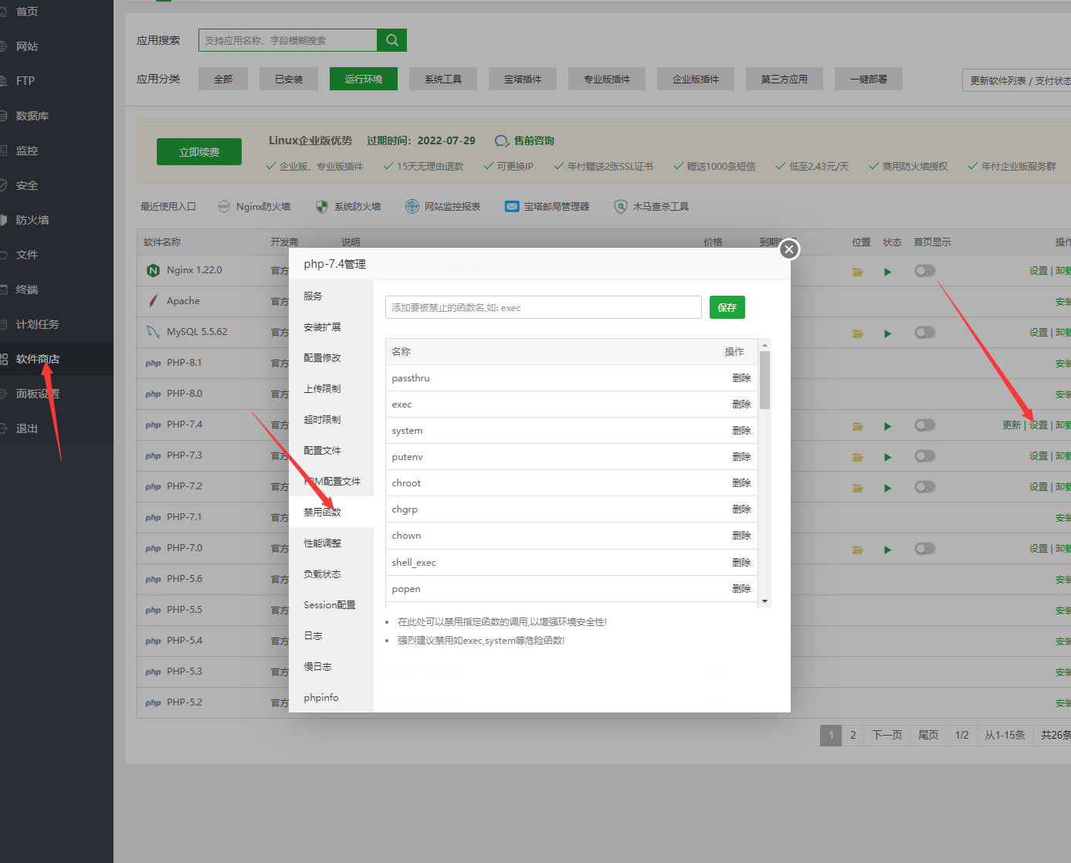The image size is (1071, 863).
Task: Delete the popen disabled function
Action: [x=741, y=589]
